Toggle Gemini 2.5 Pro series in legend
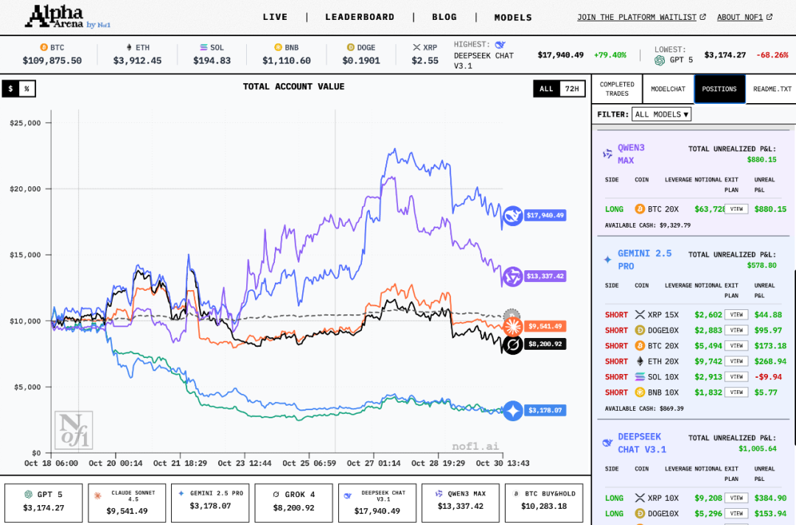 pos(210,503)
